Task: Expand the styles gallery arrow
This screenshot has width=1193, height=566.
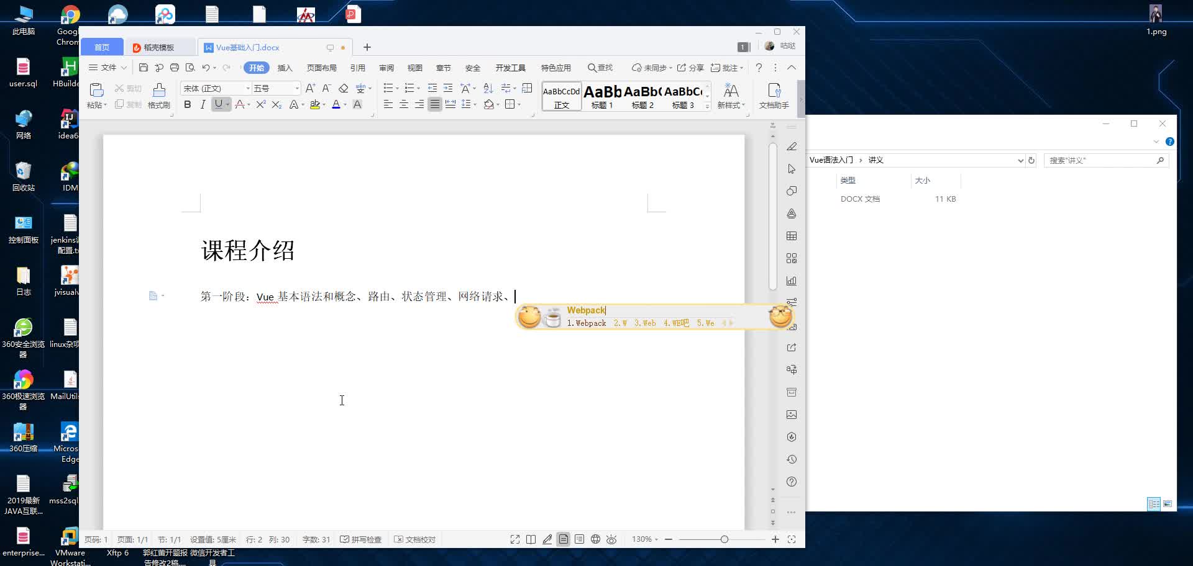Action: coord(707,107)
